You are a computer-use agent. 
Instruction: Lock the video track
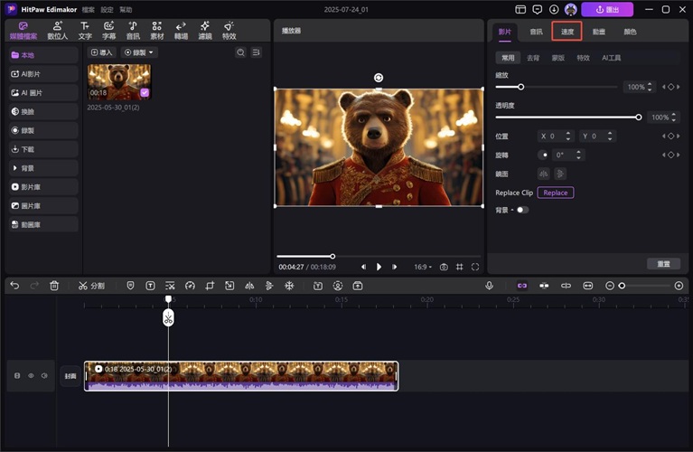coord(17,375)
